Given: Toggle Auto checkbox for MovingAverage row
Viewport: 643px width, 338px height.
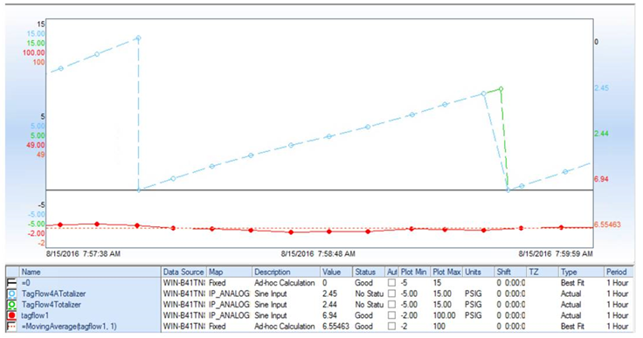Looking at the screenshot, I should (x=391, y=327).
